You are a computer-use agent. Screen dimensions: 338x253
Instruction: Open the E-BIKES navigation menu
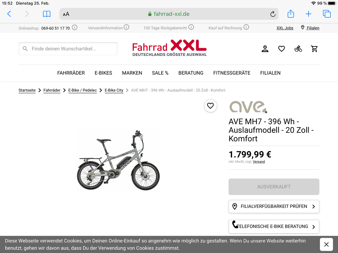(x=103, y=73)
